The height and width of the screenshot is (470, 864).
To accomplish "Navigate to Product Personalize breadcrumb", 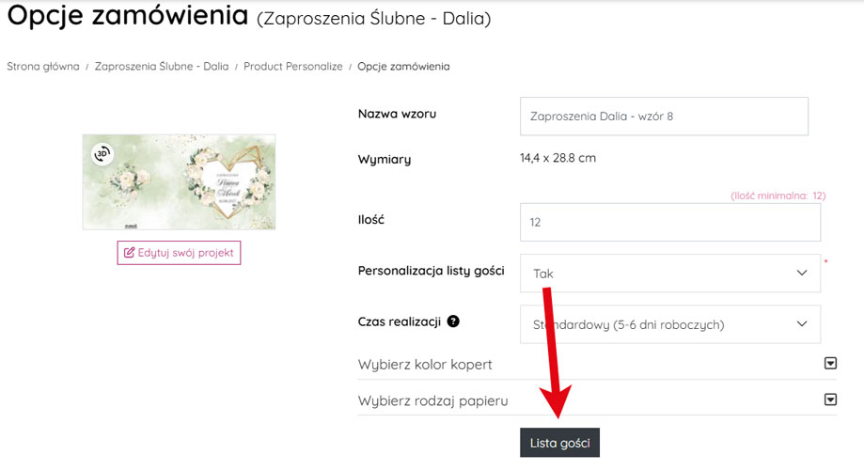I will click(x=293, y=67).
